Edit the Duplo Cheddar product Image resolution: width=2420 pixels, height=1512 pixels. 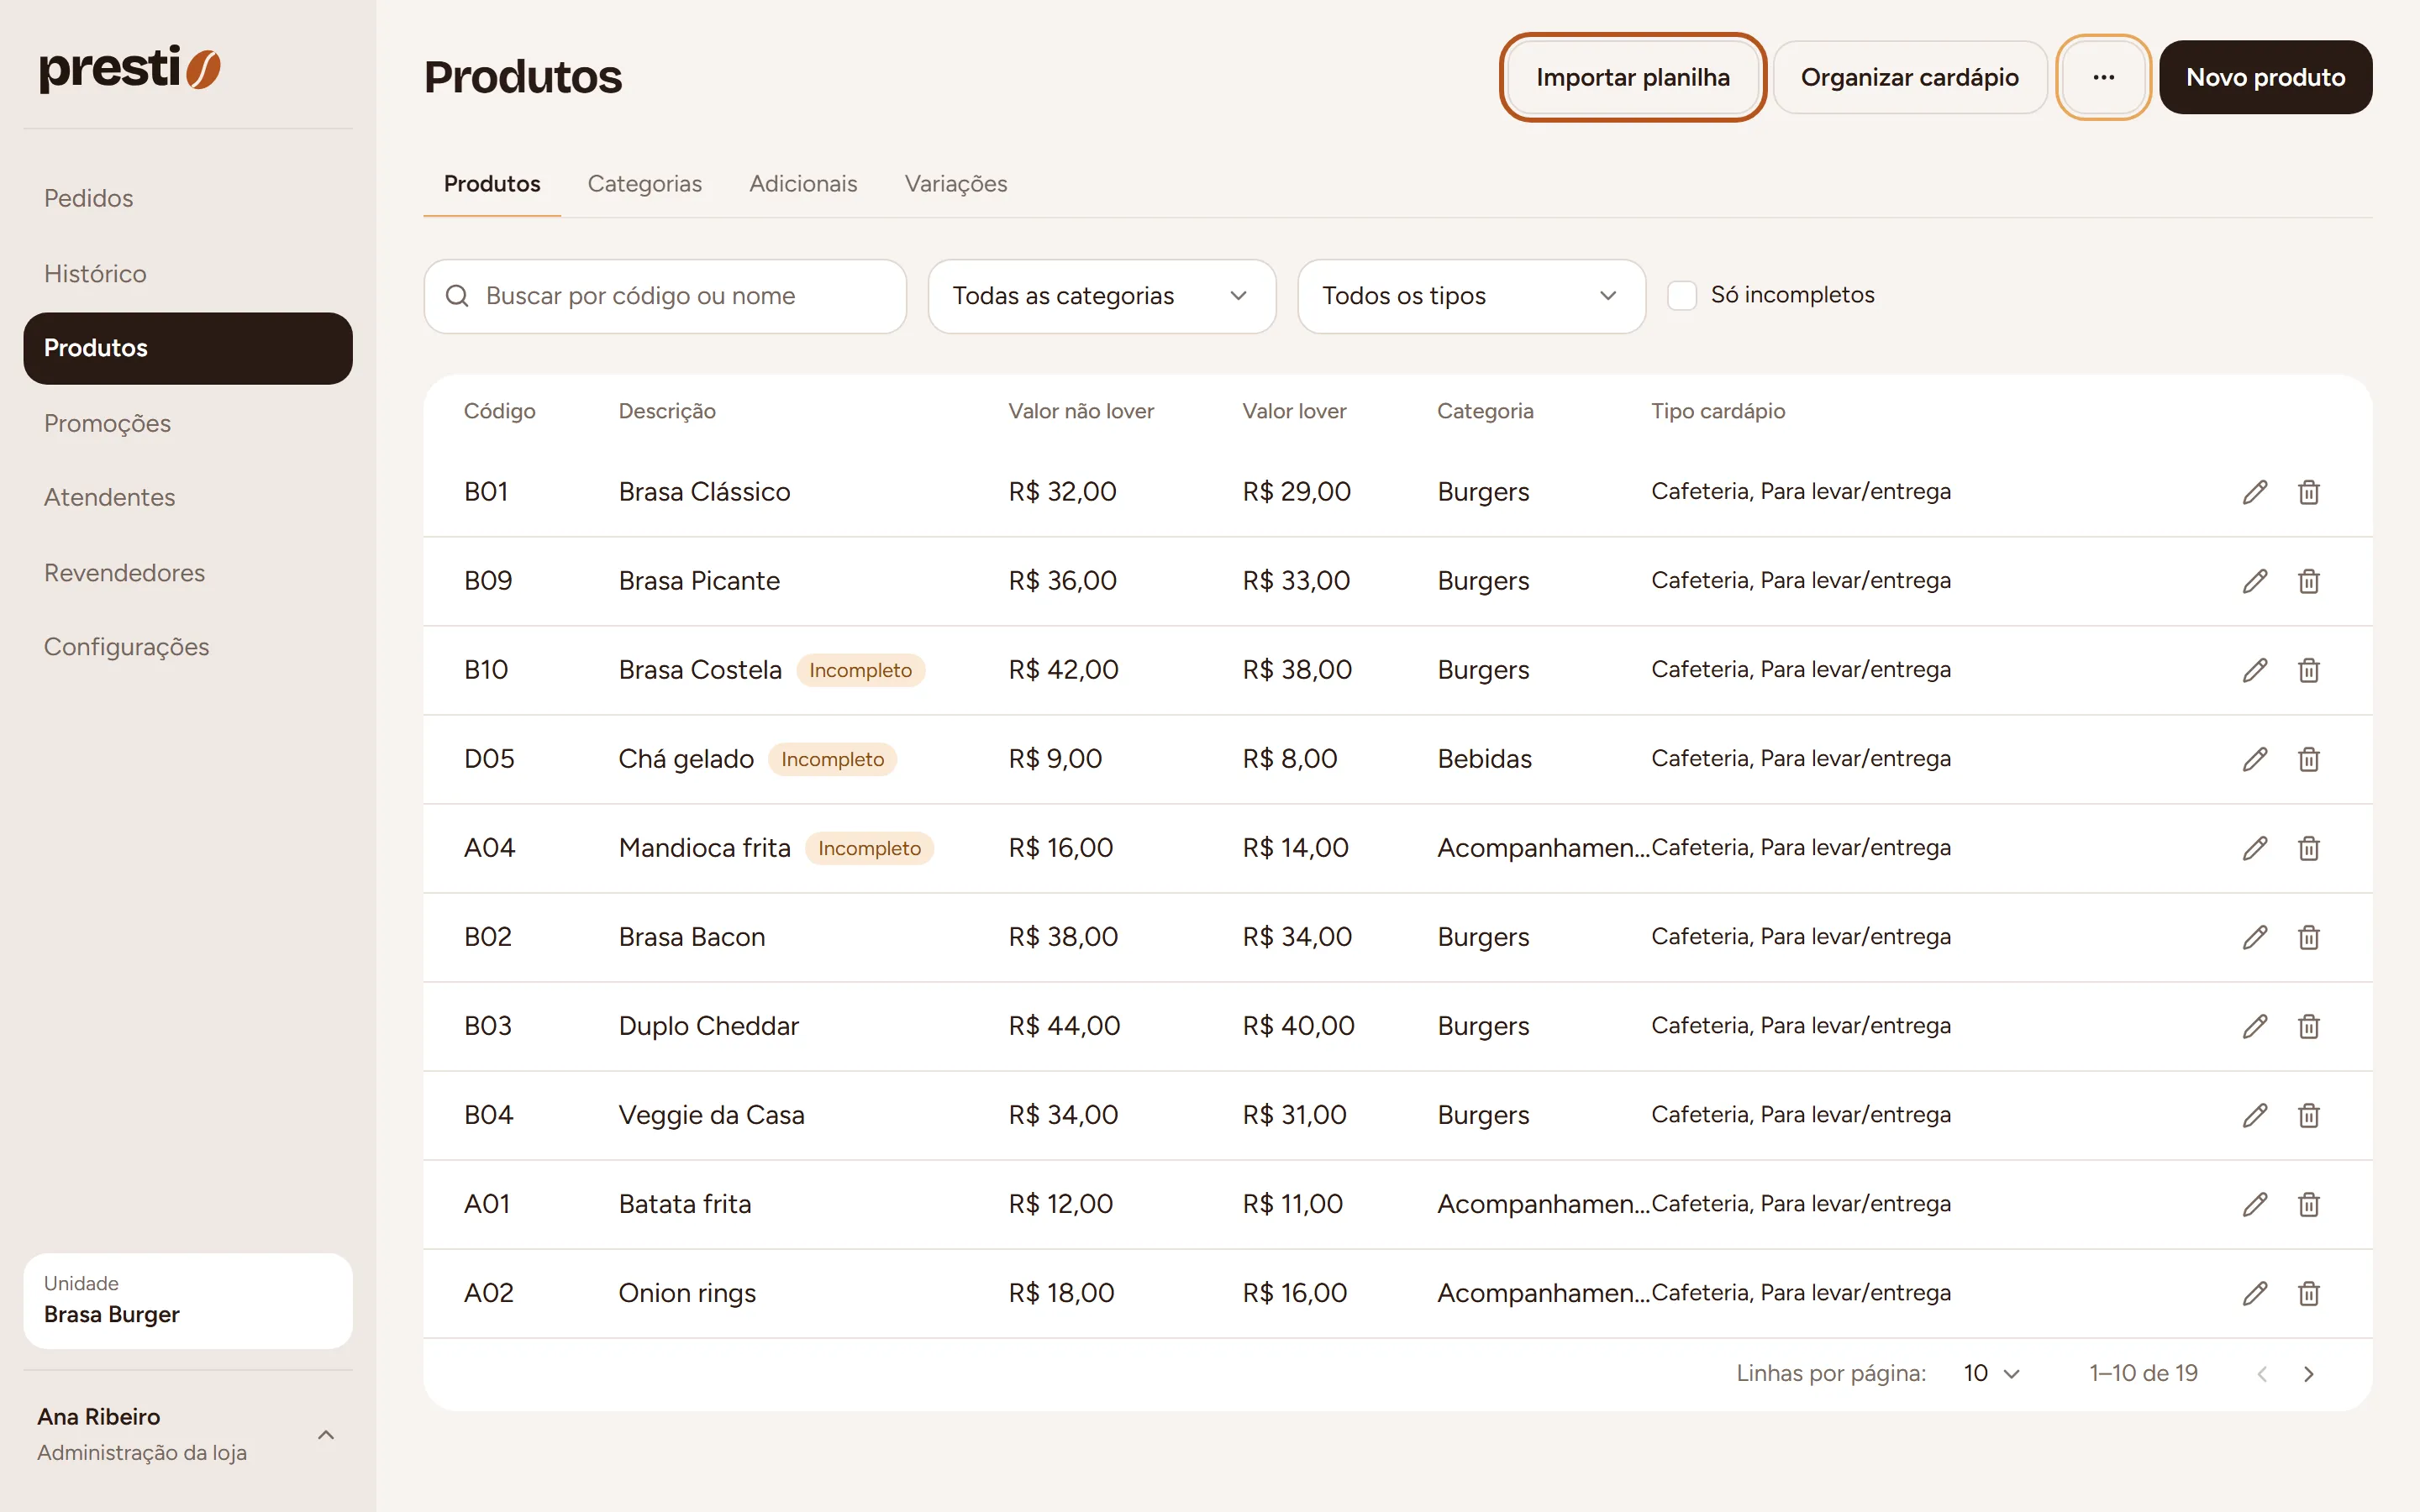2254,1026
